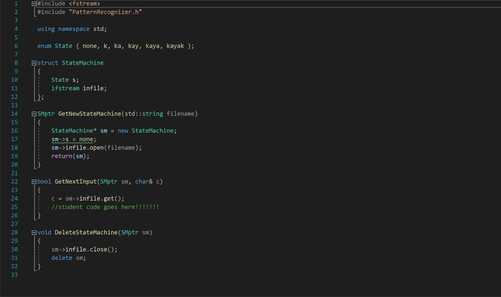Click the GetNewStateMachine function name
This screenshot has height=297, width=501.
pyautogui.click(x=90, y=114)
